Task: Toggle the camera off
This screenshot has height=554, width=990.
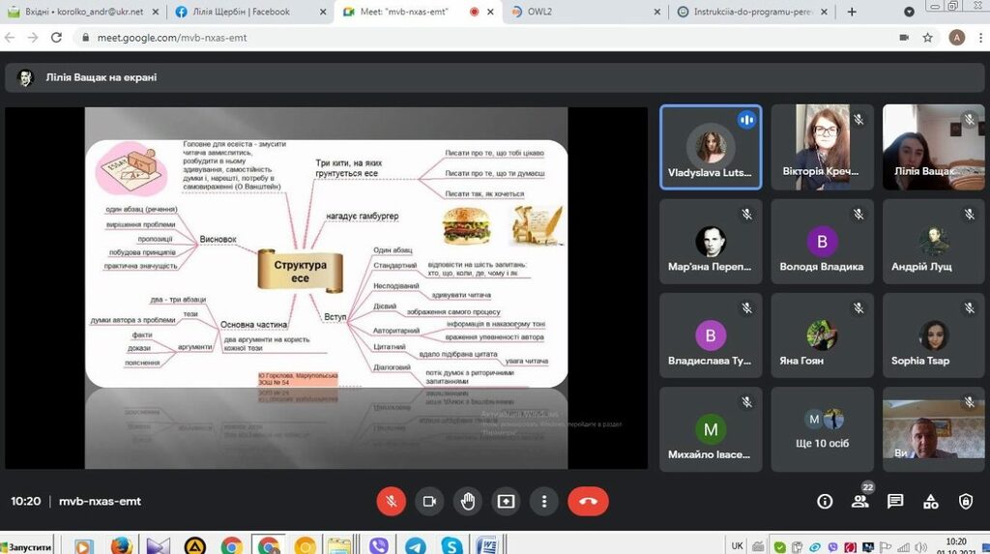Action: pyautogui.click(x=429, y=501)
